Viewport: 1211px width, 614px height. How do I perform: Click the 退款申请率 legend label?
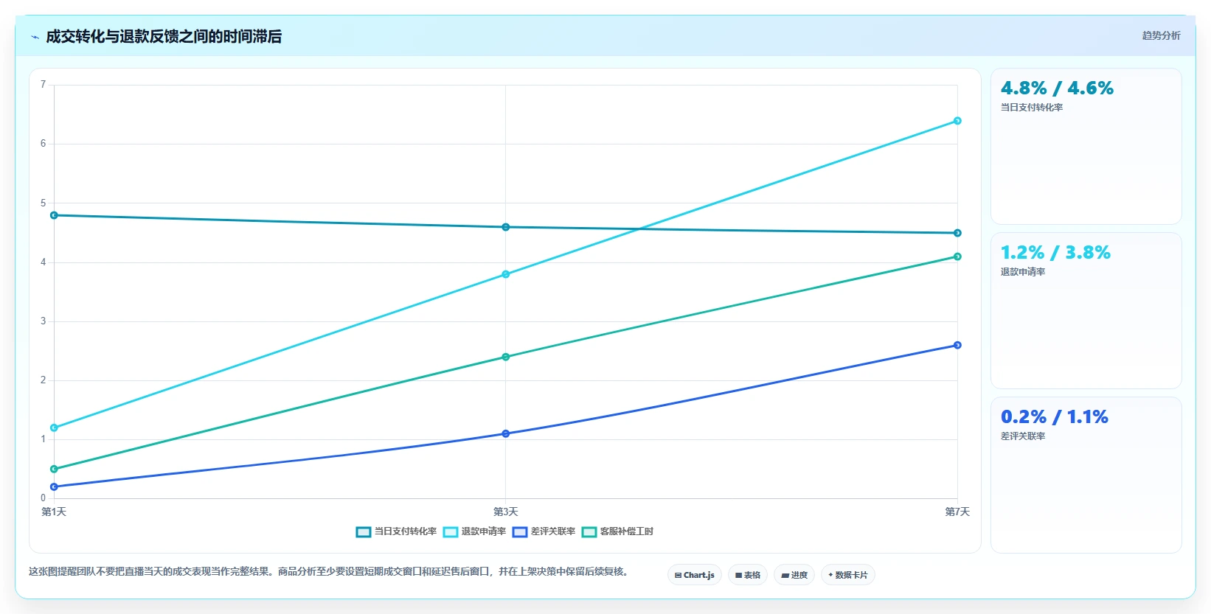click(x=484, y=531)
